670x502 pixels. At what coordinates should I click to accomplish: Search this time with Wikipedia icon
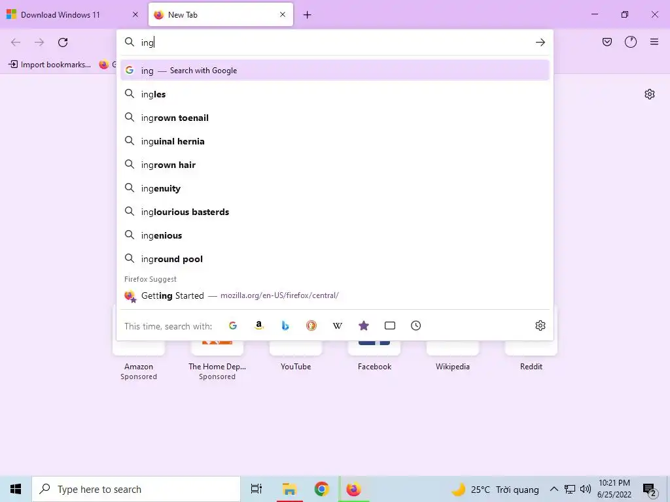coord(337,326)
